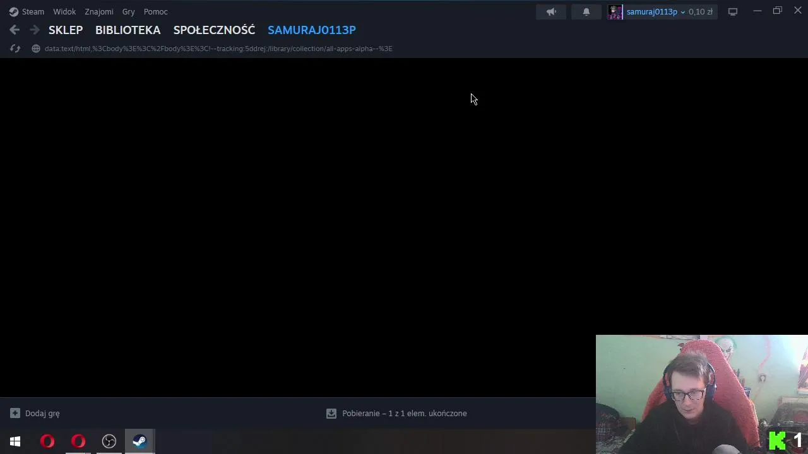Open the Znajomi menu
This screenshot has width=808, height=454.
[x=99, y=12]
